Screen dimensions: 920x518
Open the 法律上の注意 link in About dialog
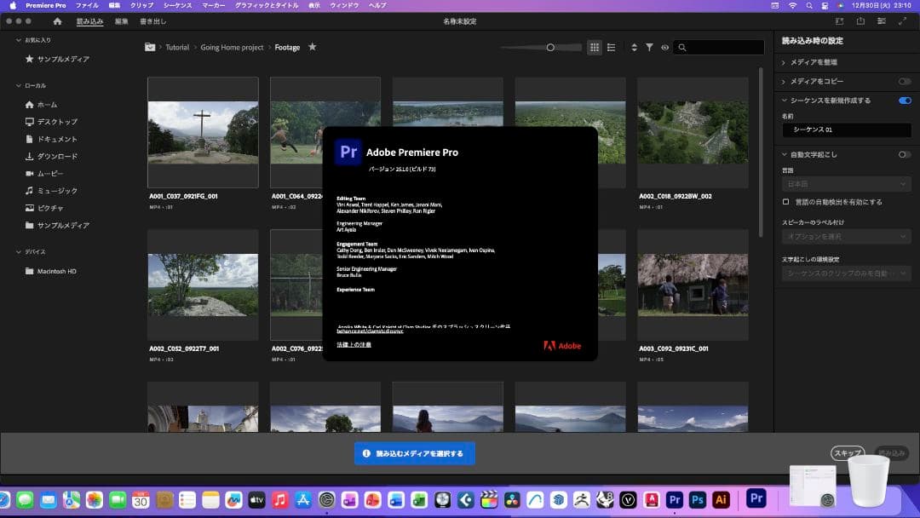click(354, 344)
